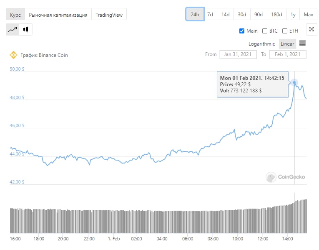Switch to line chart view icon

(13, 30)
